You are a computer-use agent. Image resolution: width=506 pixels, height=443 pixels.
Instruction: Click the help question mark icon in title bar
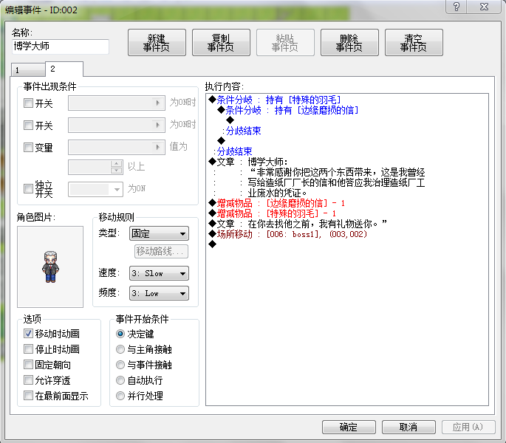point(456,7)
